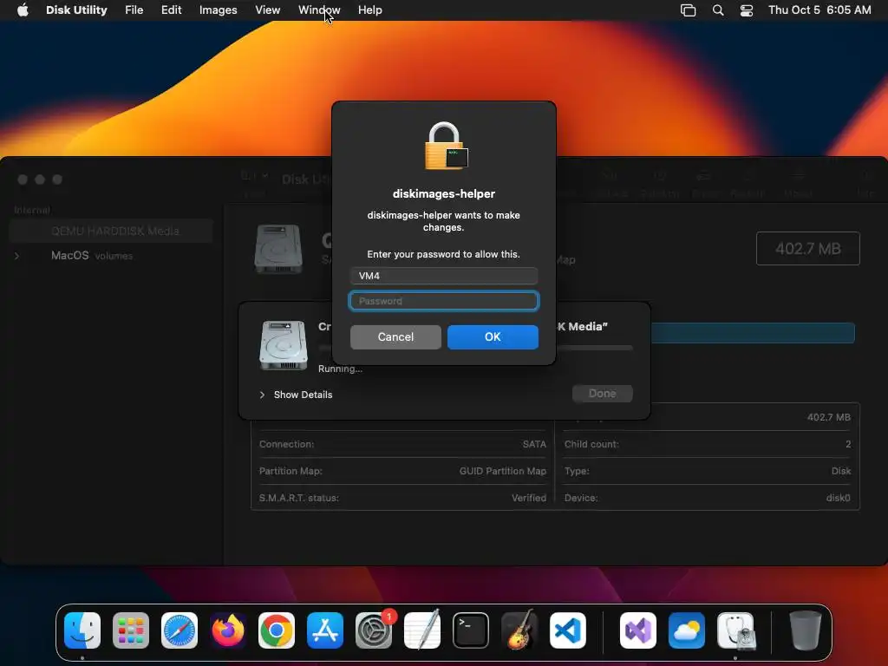Image resolution: width=888 pixels, height=666 pixels.
Task: Click the window mirroring icon in menu bar
Action: point(688,10)
